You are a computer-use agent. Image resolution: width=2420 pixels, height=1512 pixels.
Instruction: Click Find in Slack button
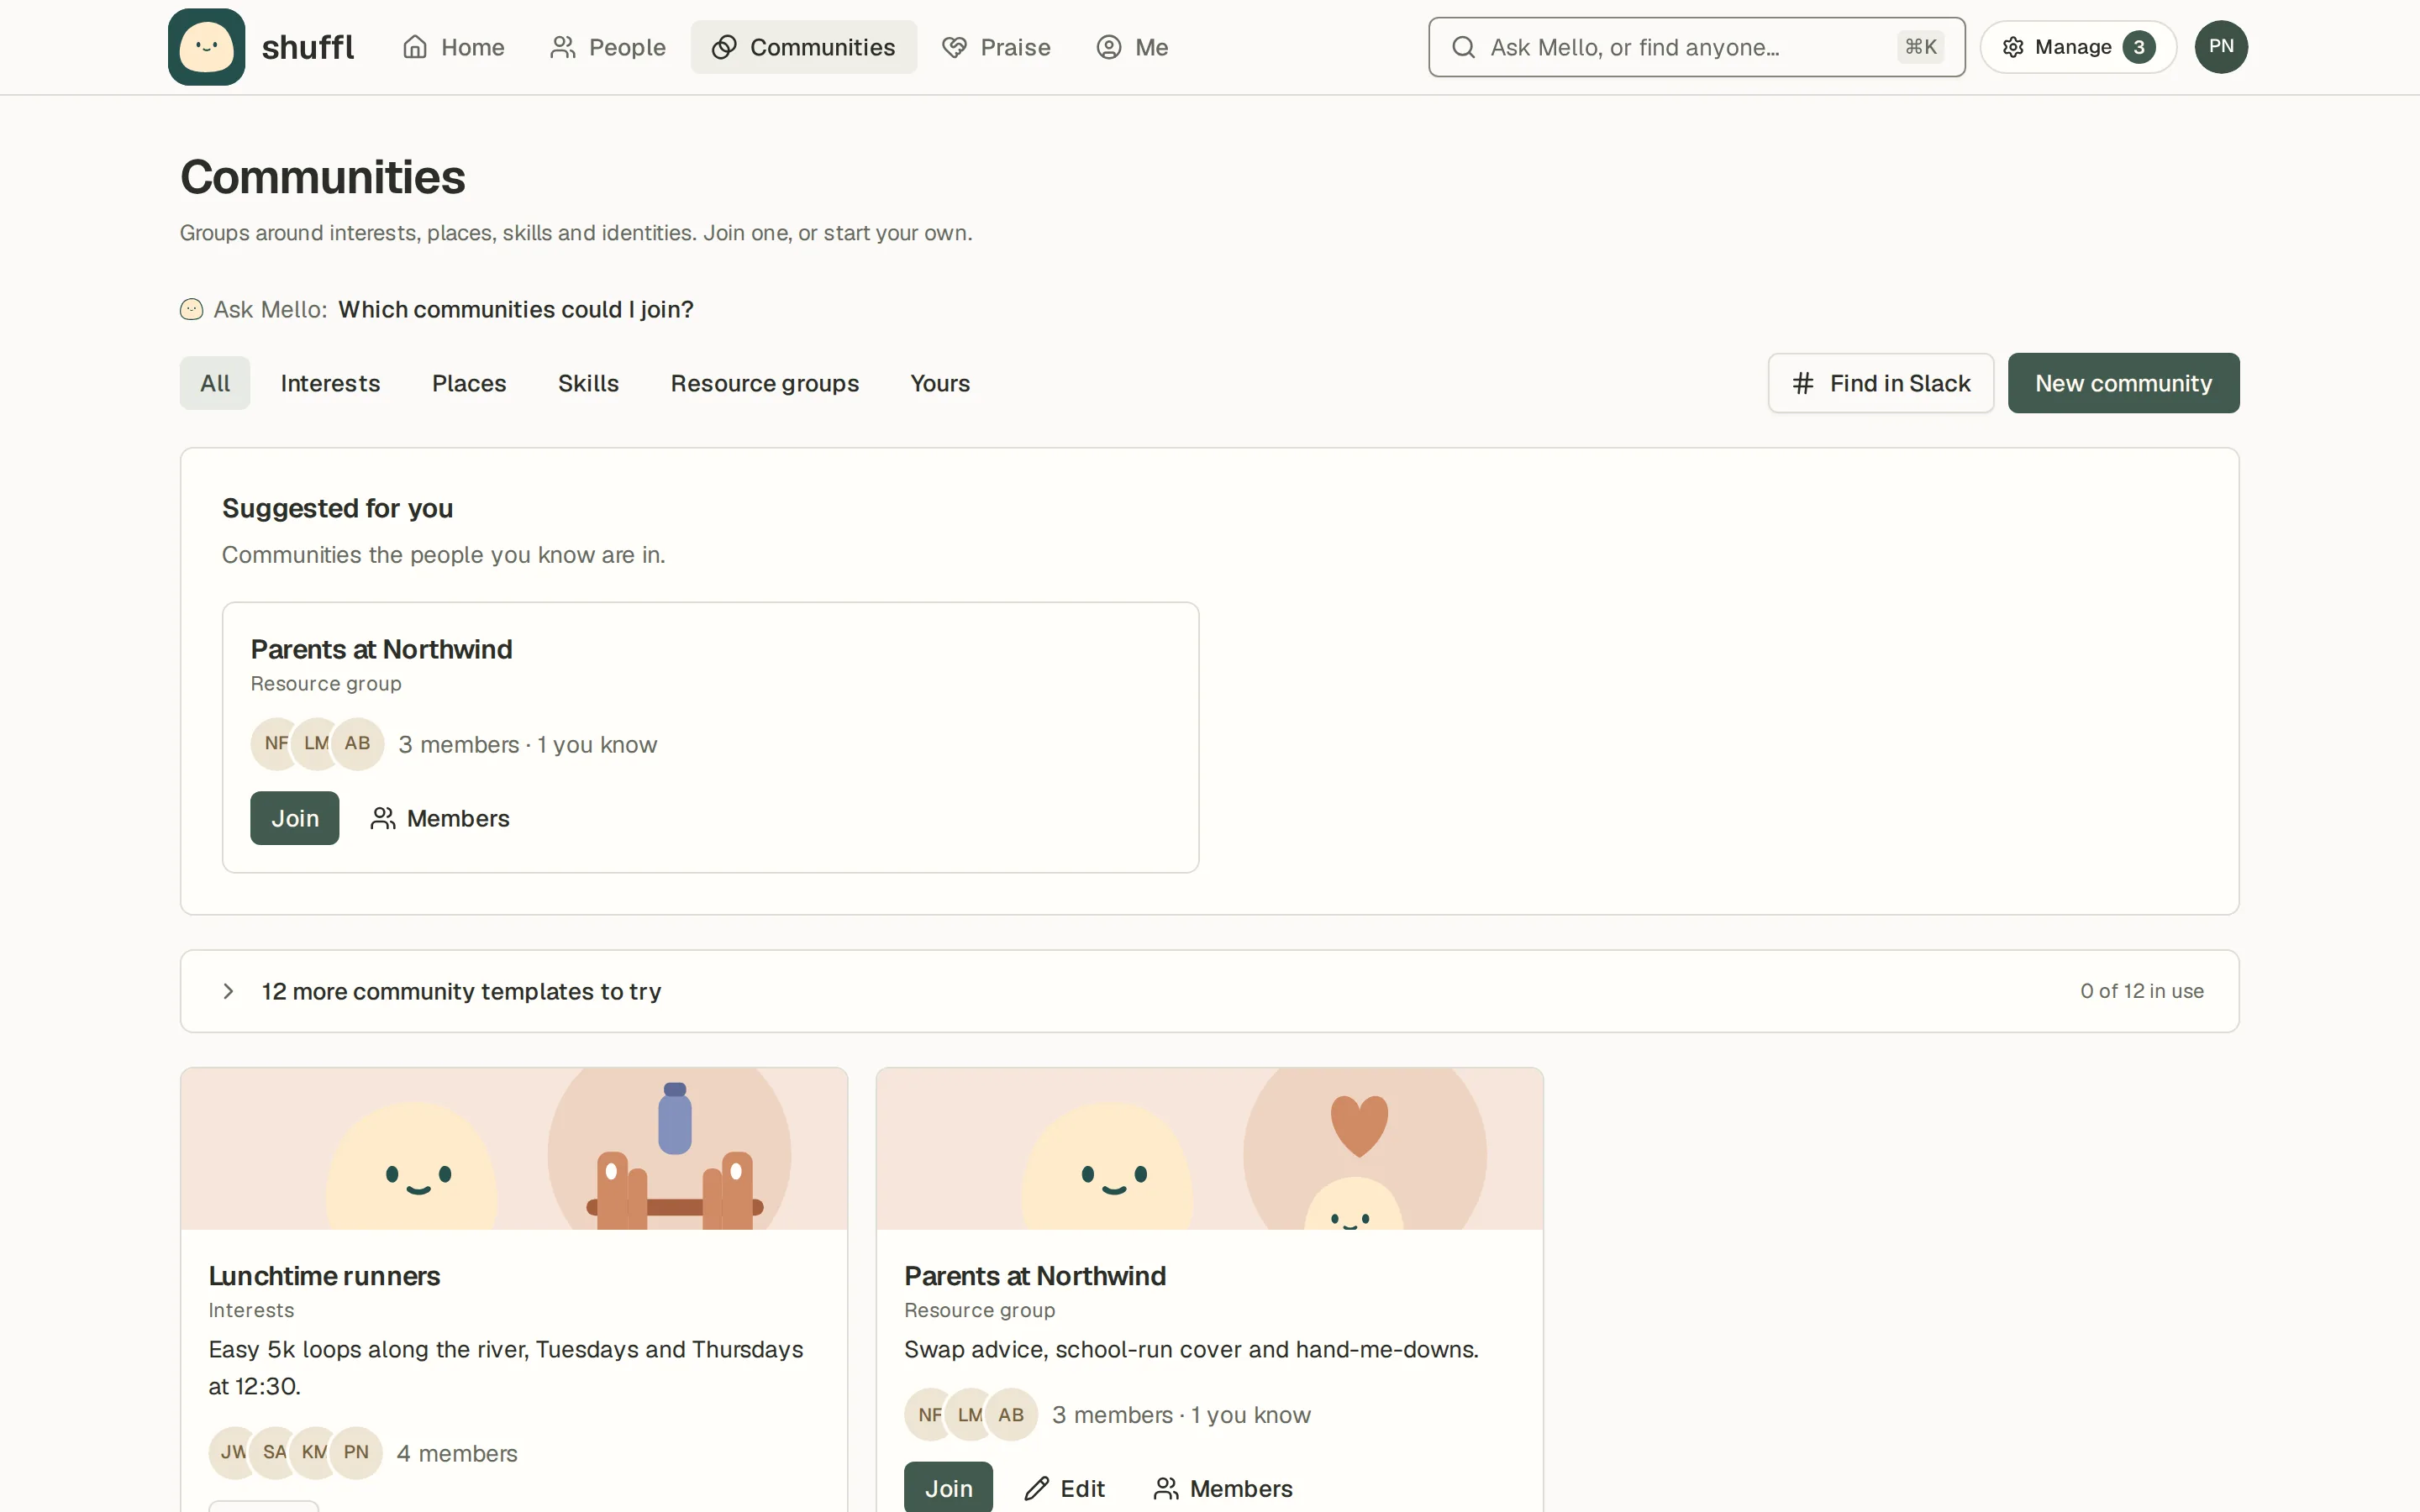tap(1880, 383)
